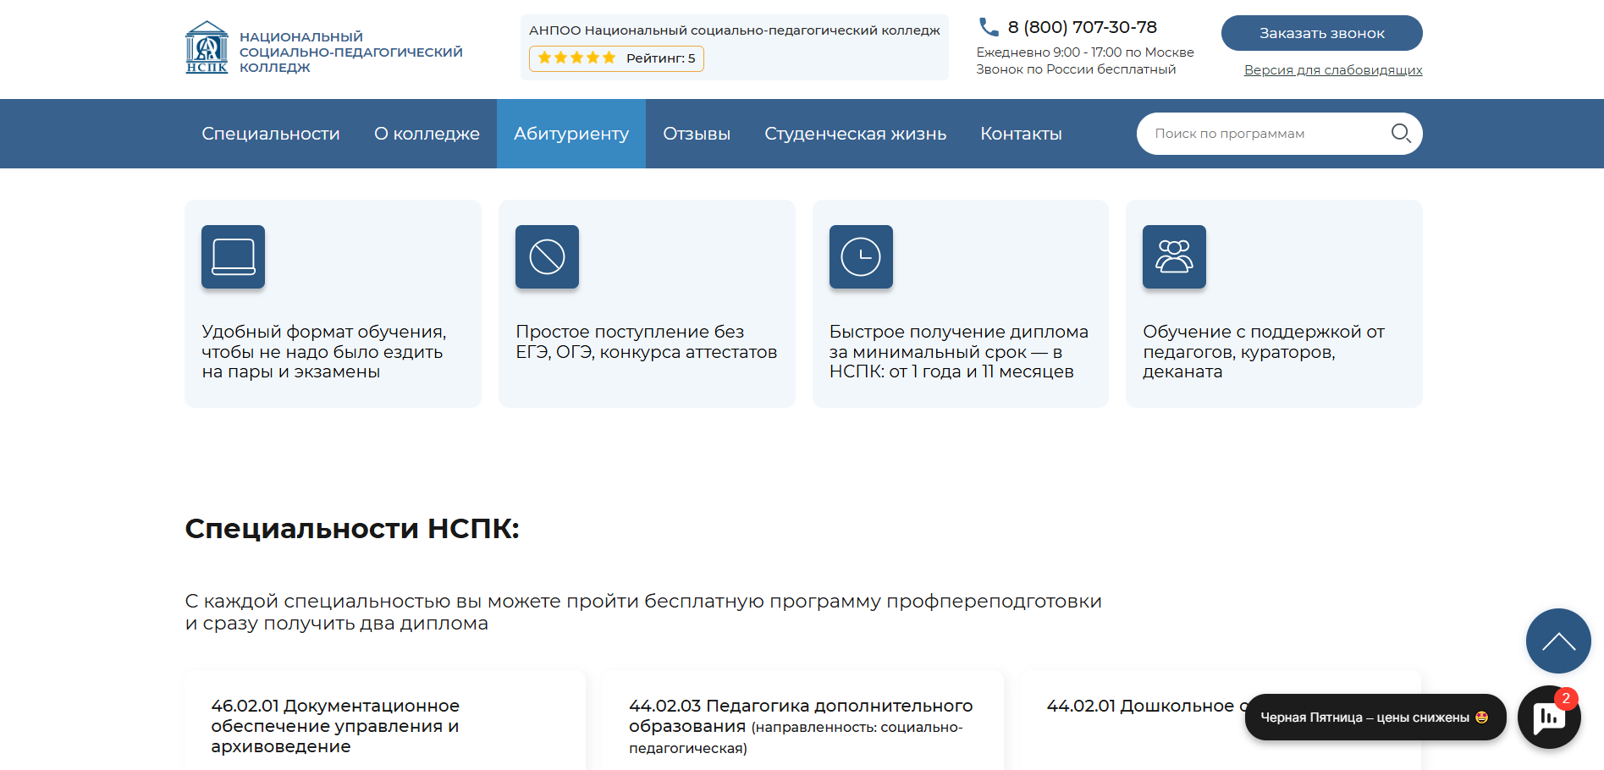Click the Заказать звонок button

click(x=1321, y=33)
